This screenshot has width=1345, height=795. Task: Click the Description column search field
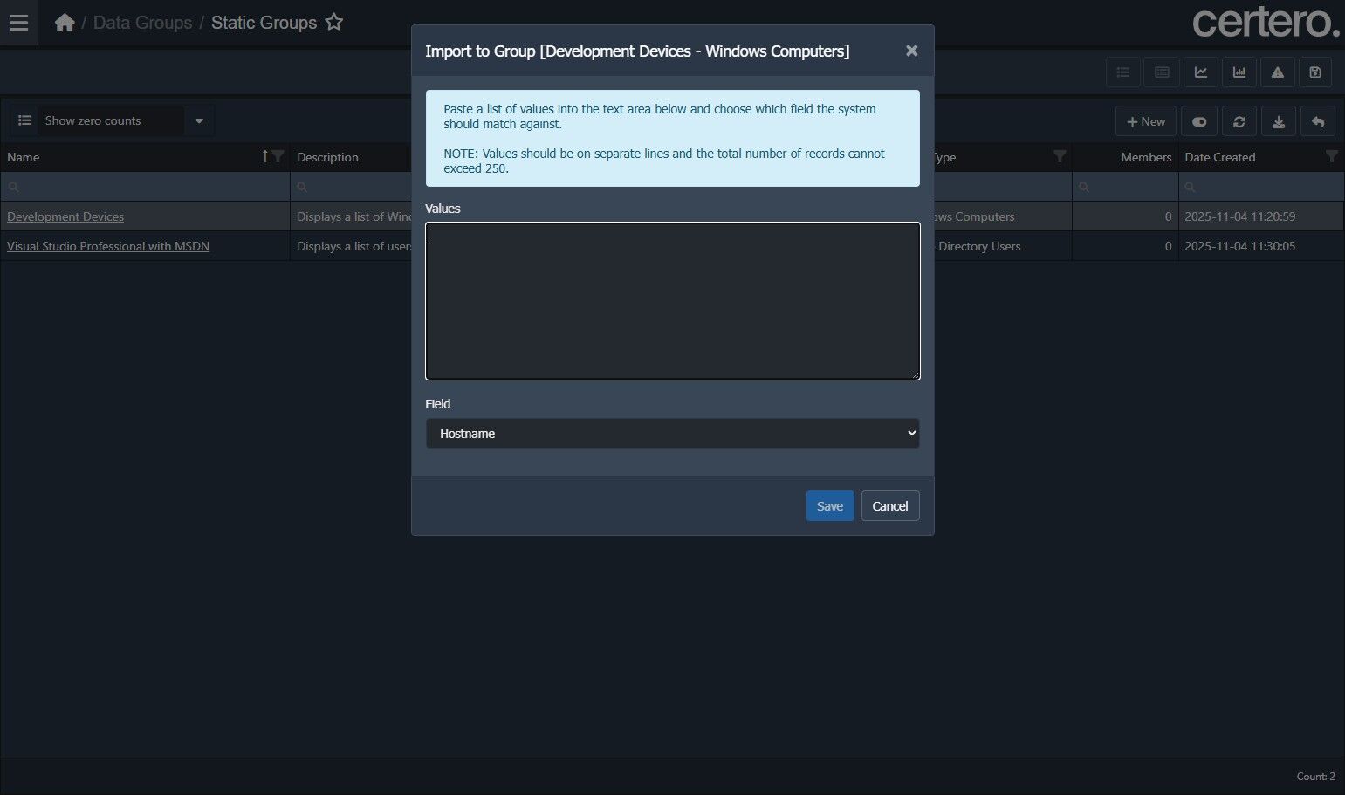(x=351, y=187)
